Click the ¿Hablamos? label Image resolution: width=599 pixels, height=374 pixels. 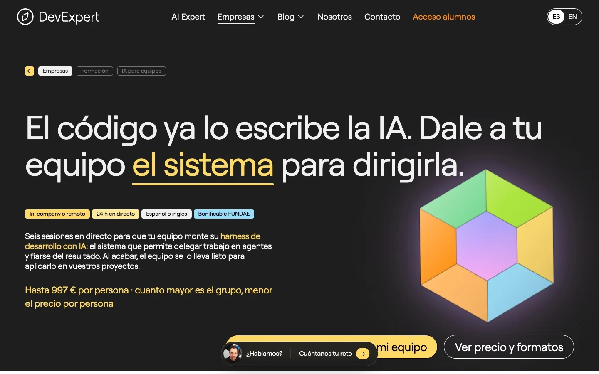point(264,354)
